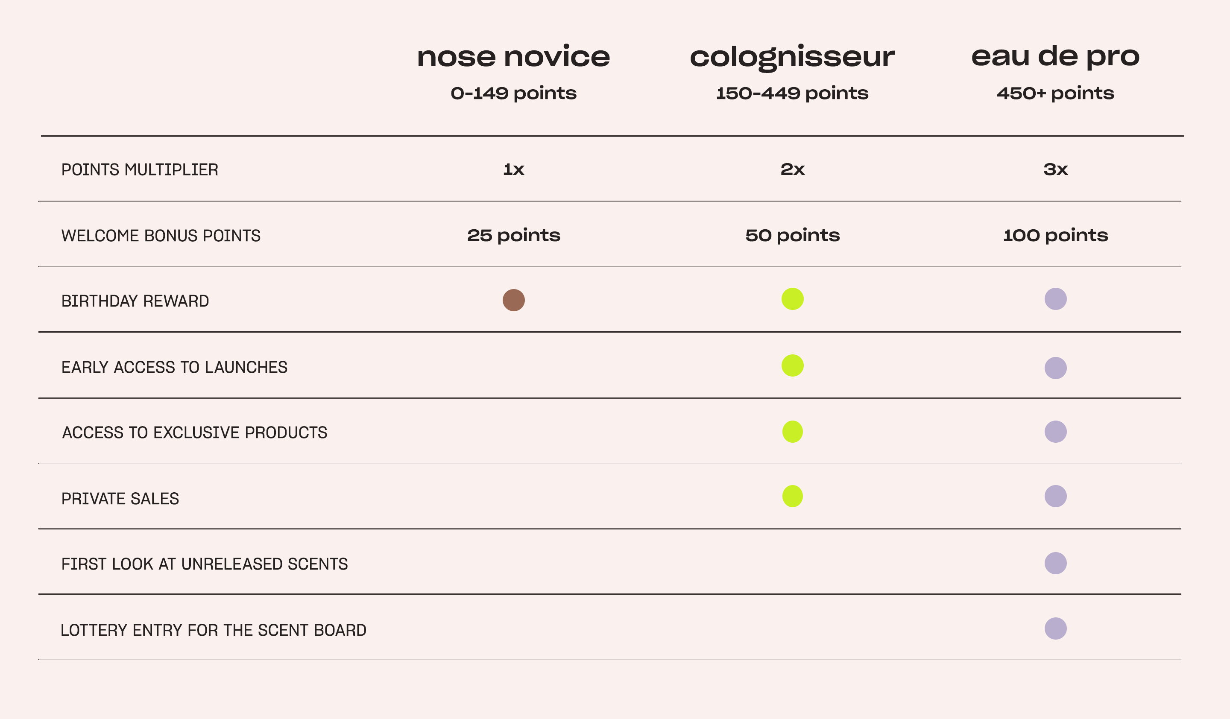
Task: Click the First Look at Unreleased Scents dot
Action: (x=1055, y=563)
